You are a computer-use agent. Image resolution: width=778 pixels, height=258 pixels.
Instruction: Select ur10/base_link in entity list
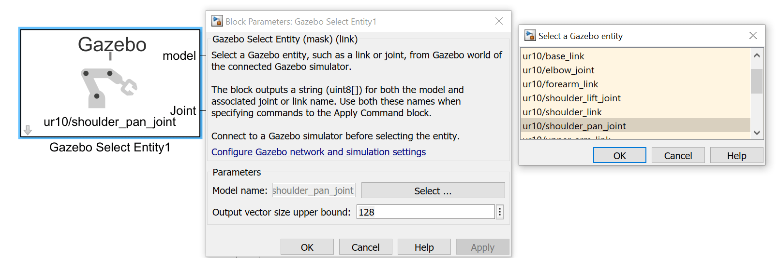554,56
